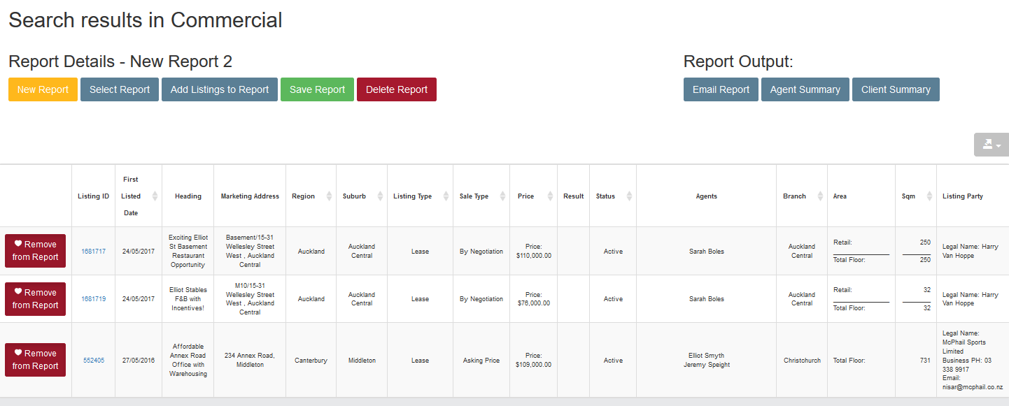Sort by Suburb column arrows

pos(380,196)
